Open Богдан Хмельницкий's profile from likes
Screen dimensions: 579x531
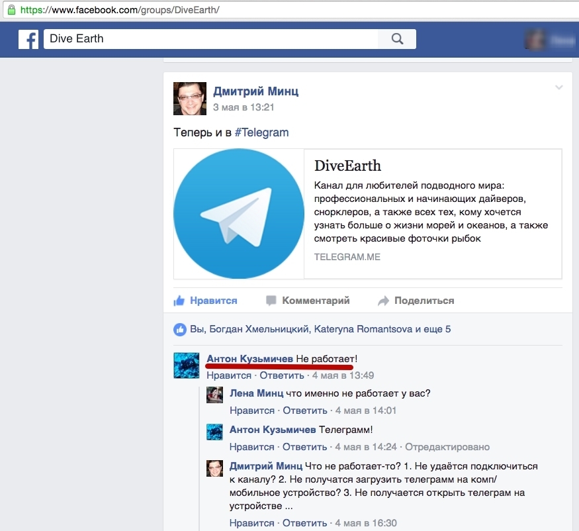(259, 329)
